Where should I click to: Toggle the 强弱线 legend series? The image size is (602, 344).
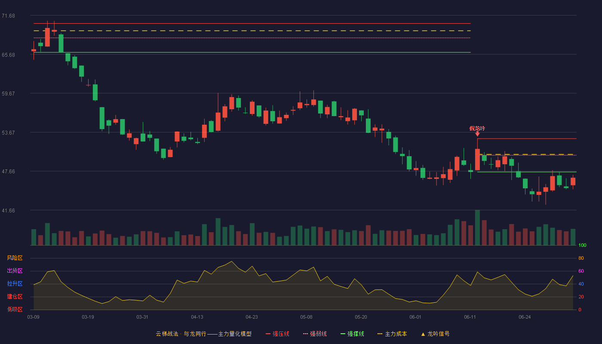315,334
